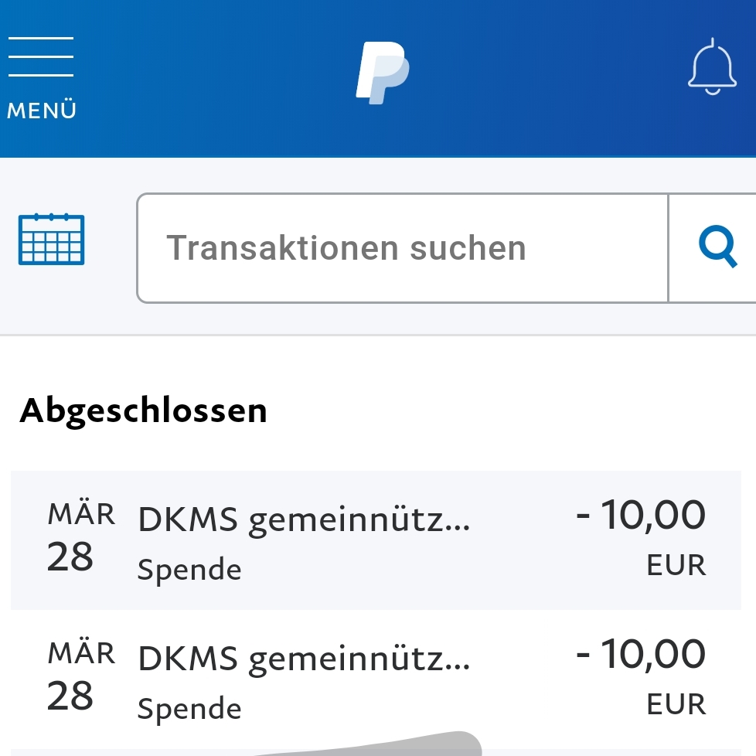The width and height of the screenshot is (756, 756).
Task: Open notifications bell icon
Action: [712, 66]
